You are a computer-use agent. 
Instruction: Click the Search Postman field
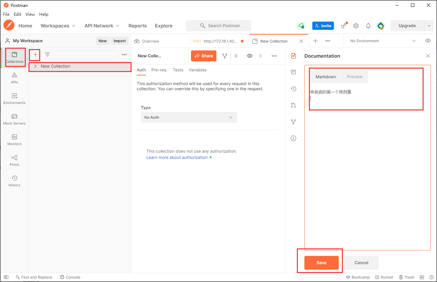tap(218, 26)
